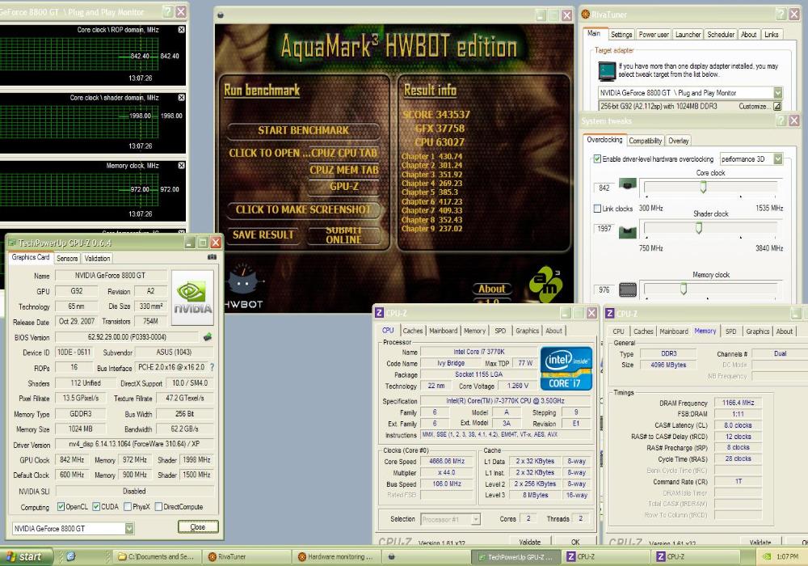
Task: Open the Documents and Settings folder taskbar item
Action: pyautogui.click(x=156, y=557)
